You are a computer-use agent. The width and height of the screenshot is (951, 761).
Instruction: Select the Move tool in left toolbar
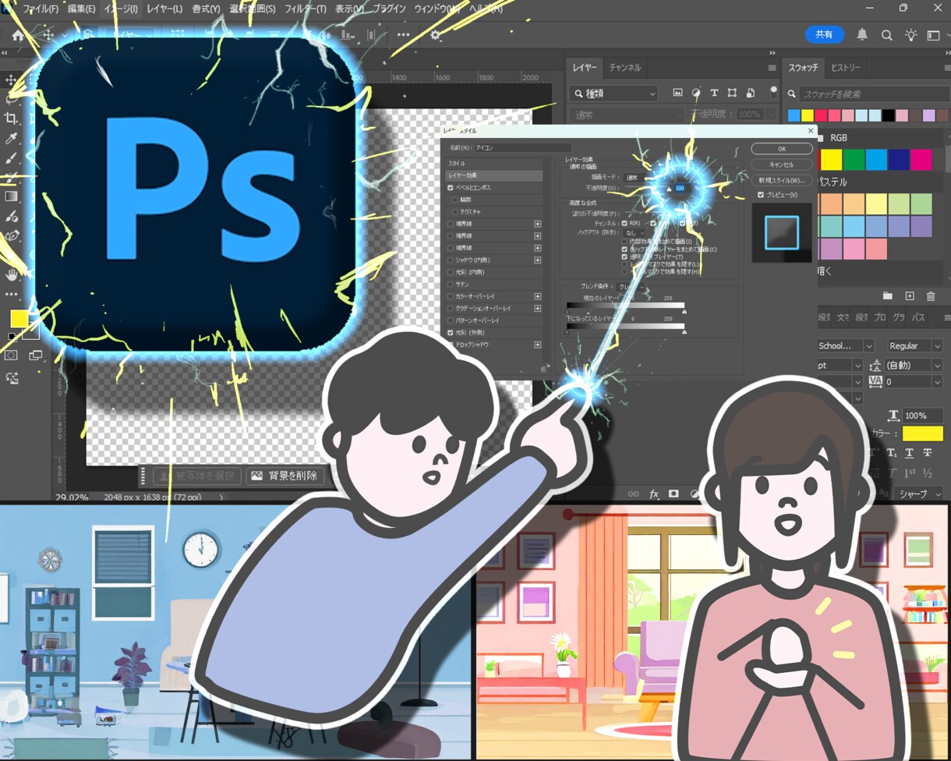point(11,80)
